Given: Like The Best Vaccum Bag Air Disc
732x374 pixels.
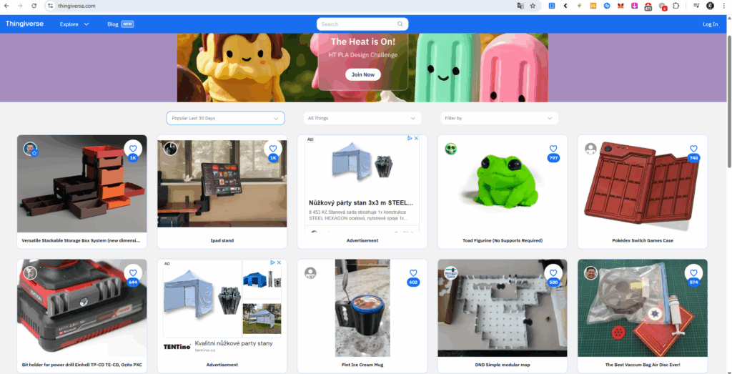Looking at the screenshot, I should point(693,273).
